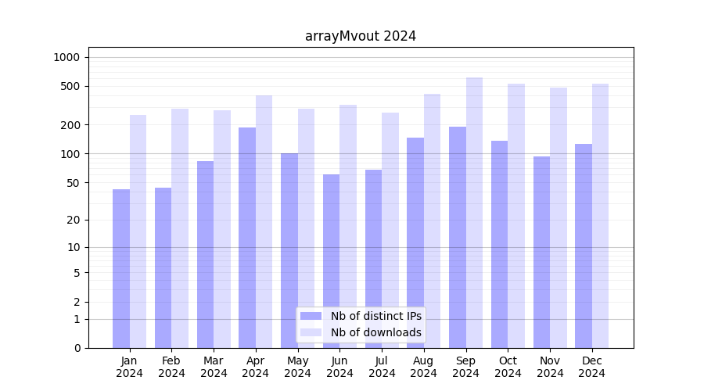Click the 100 y-axis tick label
The width and height of the screenshot is (704, 391).
point(70,154)
